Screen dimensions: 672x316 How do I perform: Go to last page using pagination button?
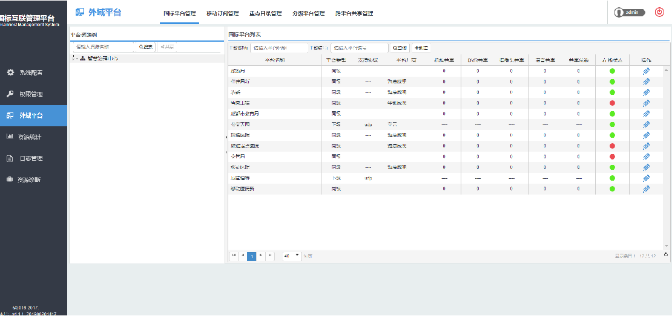[269, 256]
